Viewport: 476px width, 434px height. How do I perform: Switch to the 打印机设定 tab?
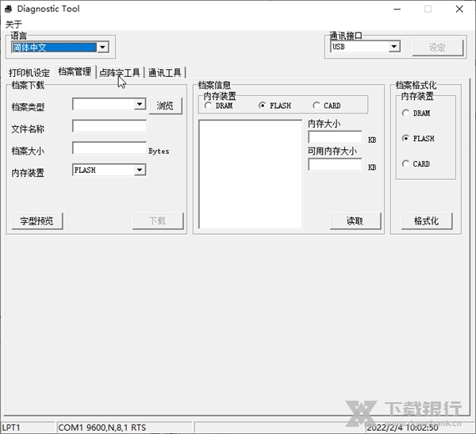(29, 73)
